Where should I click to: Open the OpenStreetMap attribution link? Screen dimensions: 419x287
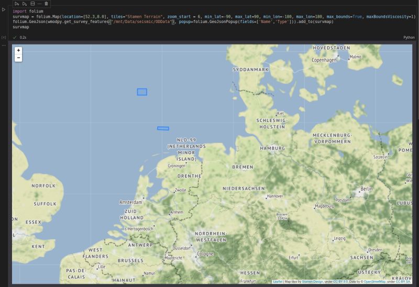[x=374, y=282]
